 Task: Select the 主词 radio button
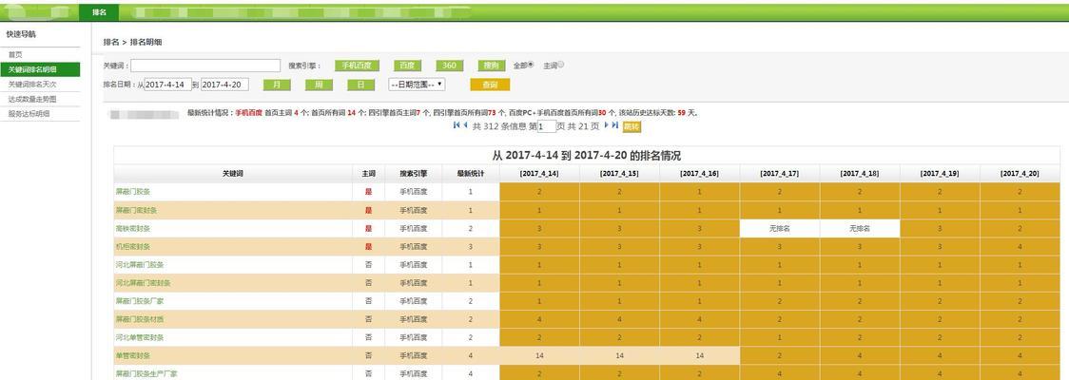point(561,66)
